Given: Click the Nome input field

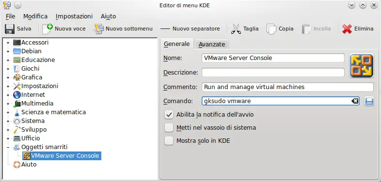Looking at the screenshot, I should [x=273, y=58].
